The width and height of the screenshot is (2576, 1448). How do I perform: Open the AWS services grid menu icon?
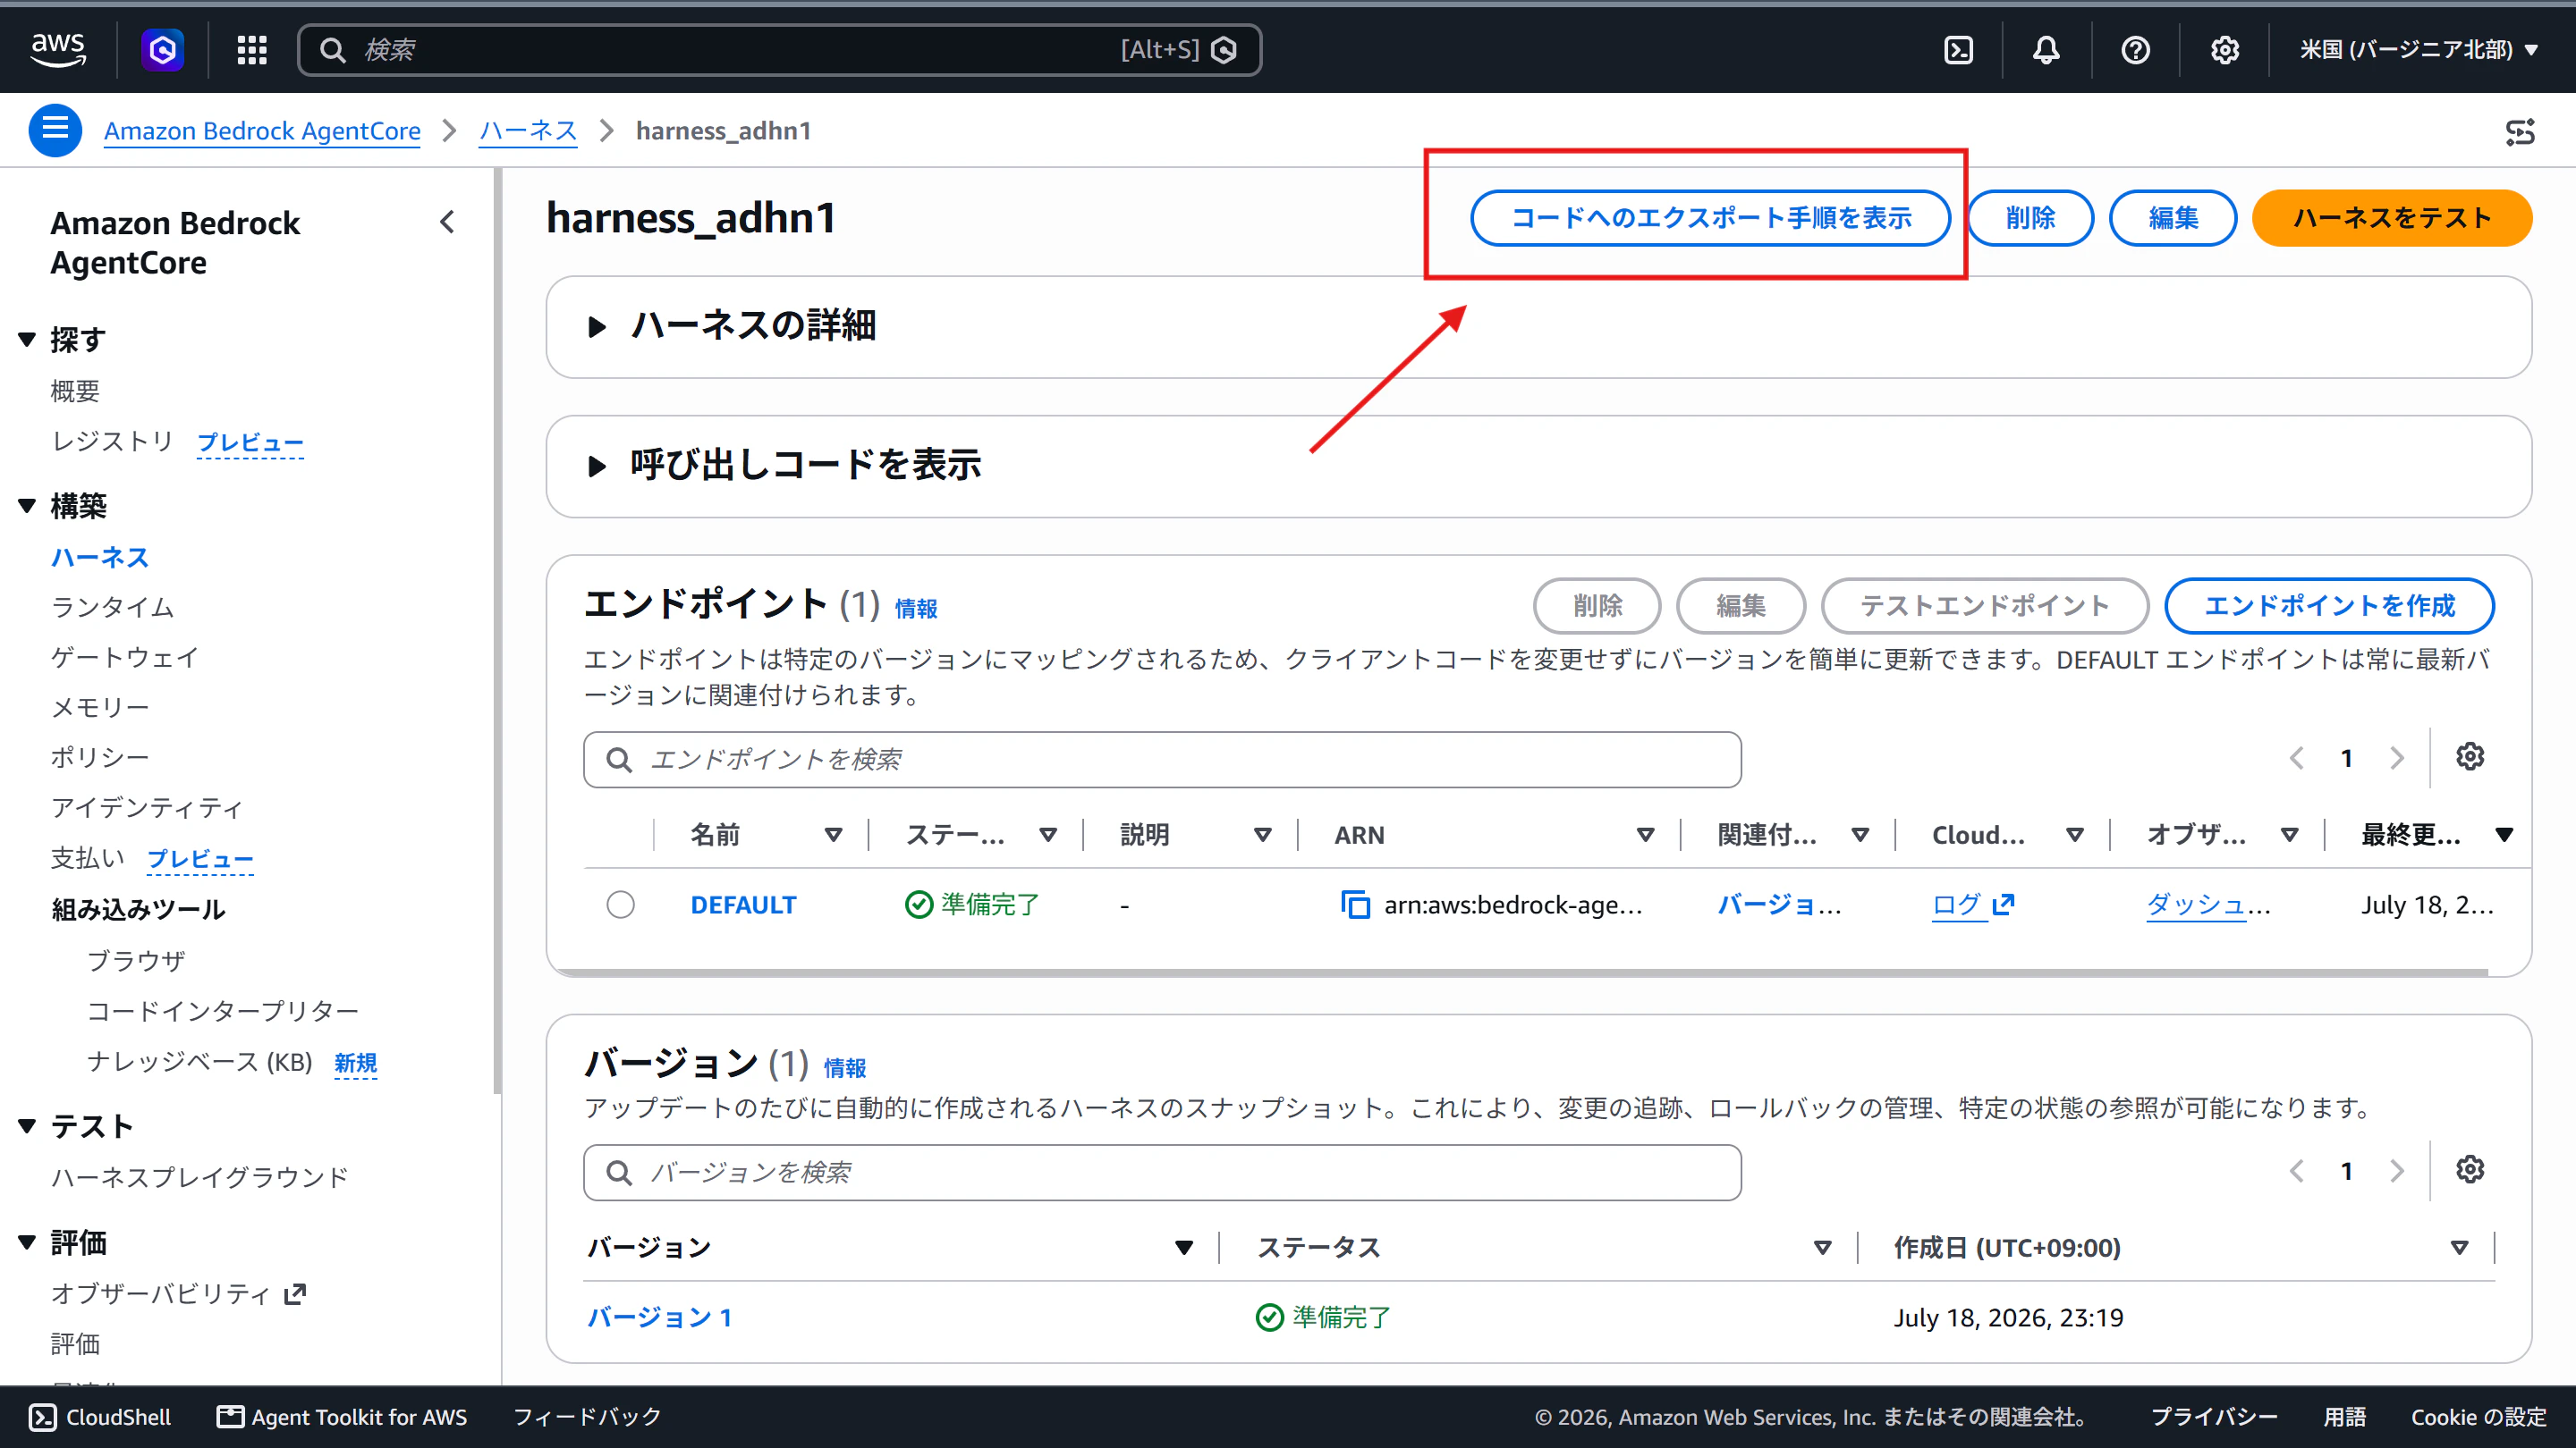(252, 50)
